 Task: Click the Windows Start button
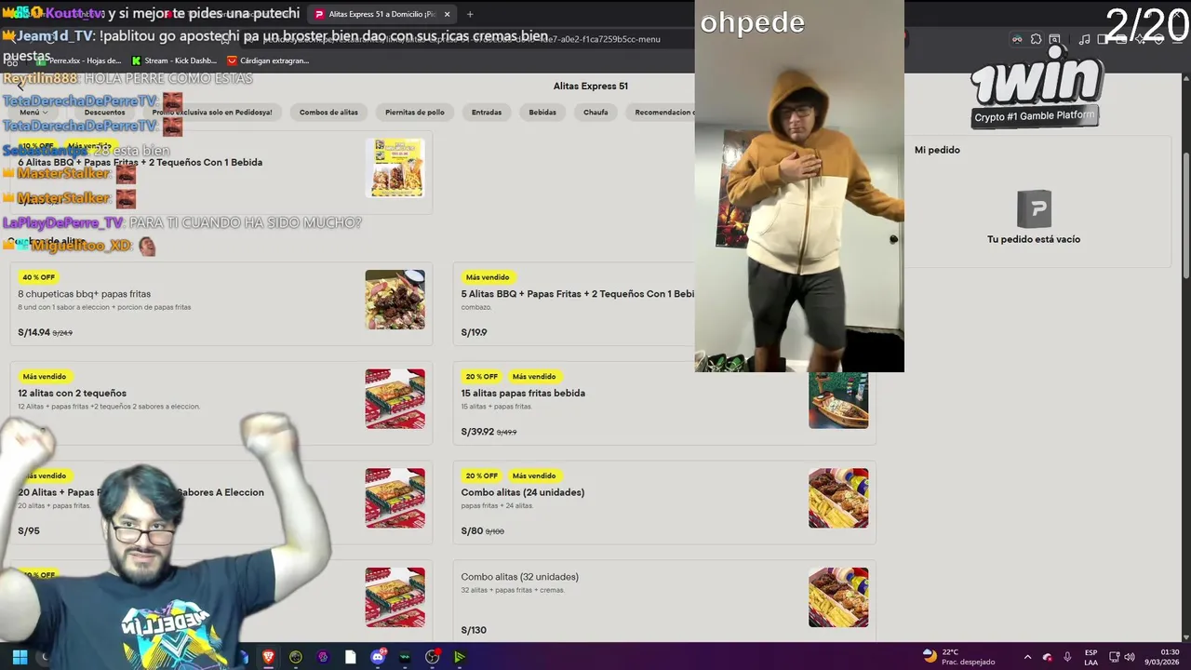20,657
